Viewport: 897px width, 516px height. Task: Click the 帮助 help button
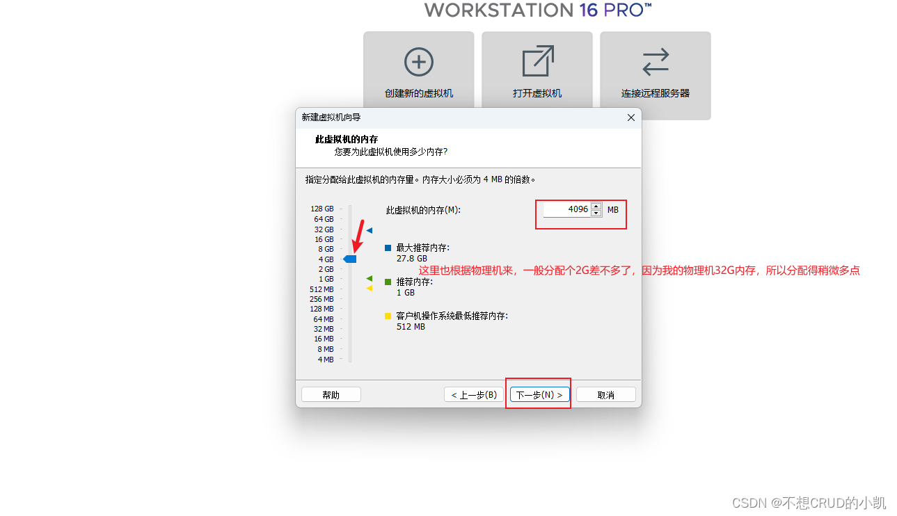click(x=331, y=394)
